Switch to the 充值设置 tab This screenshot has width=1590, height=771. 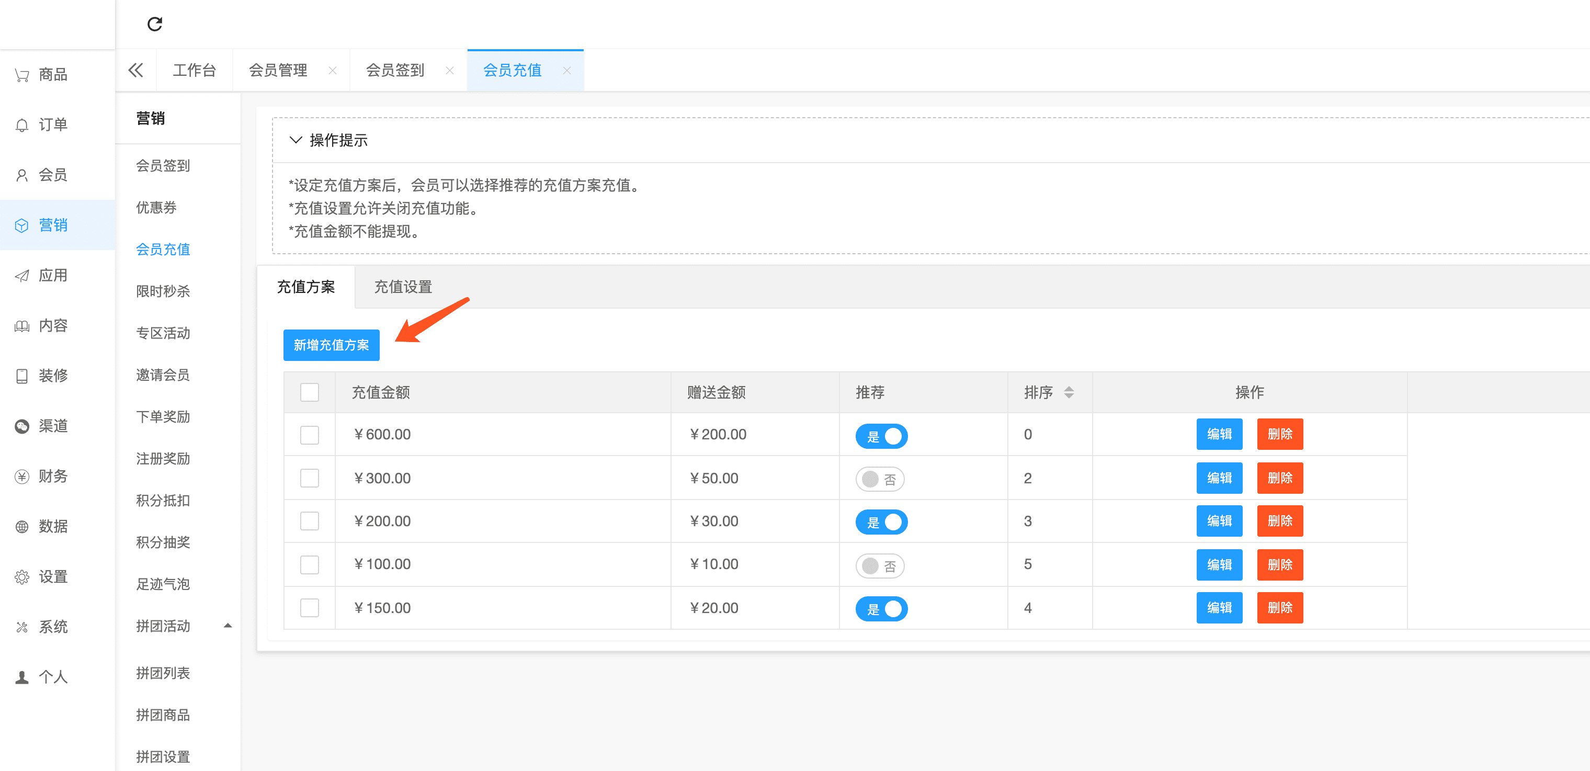point(403,287)
